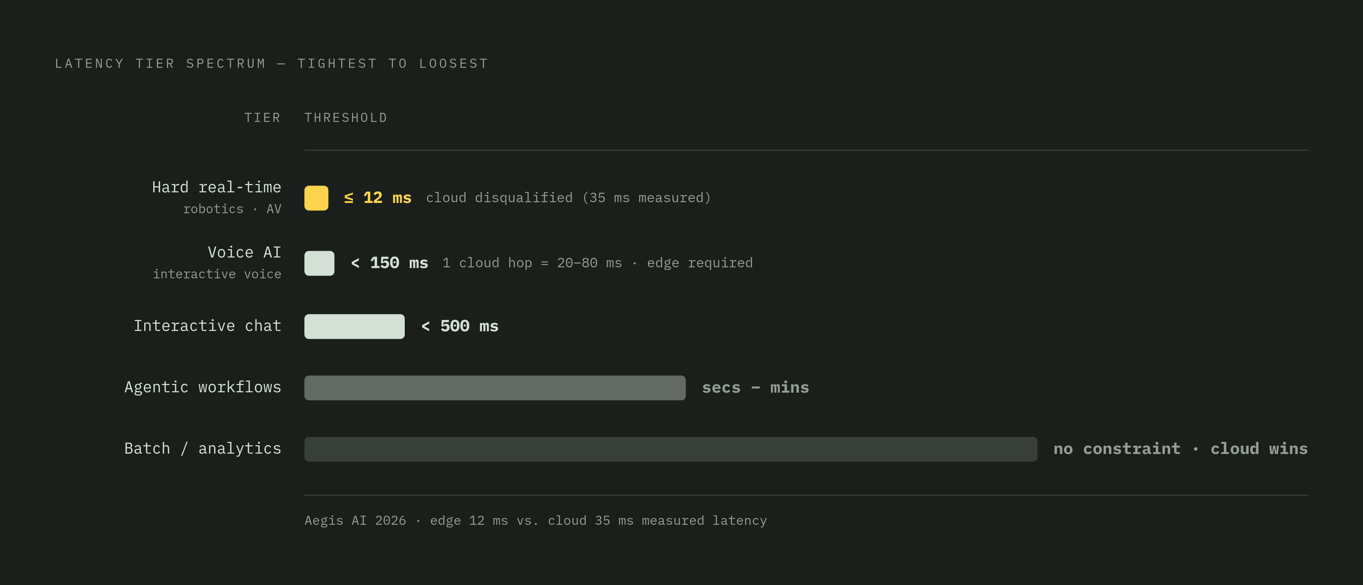This screenshot has height=585, width=1363.
Task: Click the 'robotics · AV' subtitle
Action: 232,209
